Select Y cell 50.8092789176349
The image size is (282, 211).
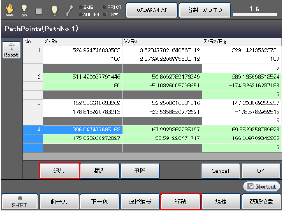(x=162, y=77)
